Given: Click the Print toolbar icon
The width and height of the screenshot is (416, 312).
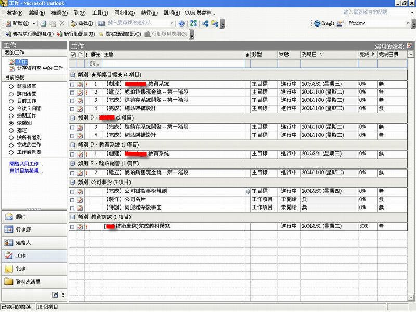Looking at the screenshot, I should pyautogui.click(x=43, y=23).
